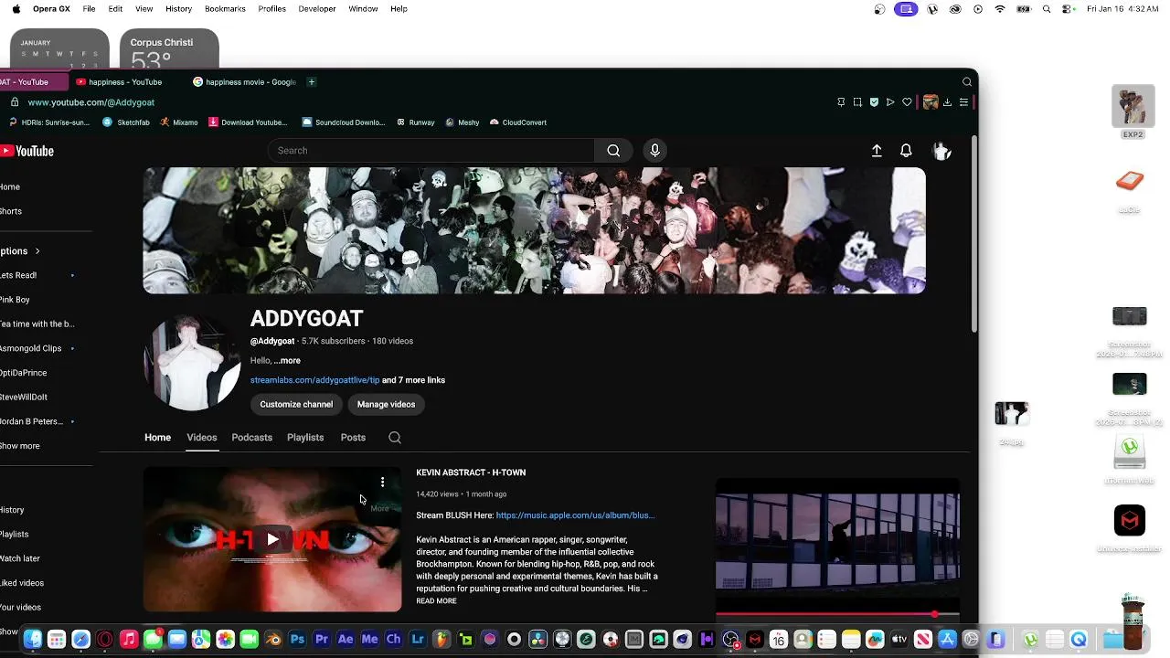Click the YouTube voice search microphone icon
This screenshot has width=1170, height=658.
click(x=654, y=151)
